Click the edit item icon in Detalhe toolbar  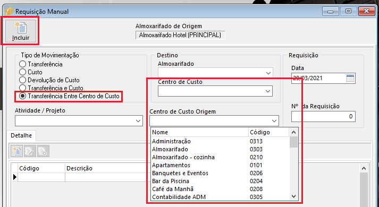[x=30, y=151]
